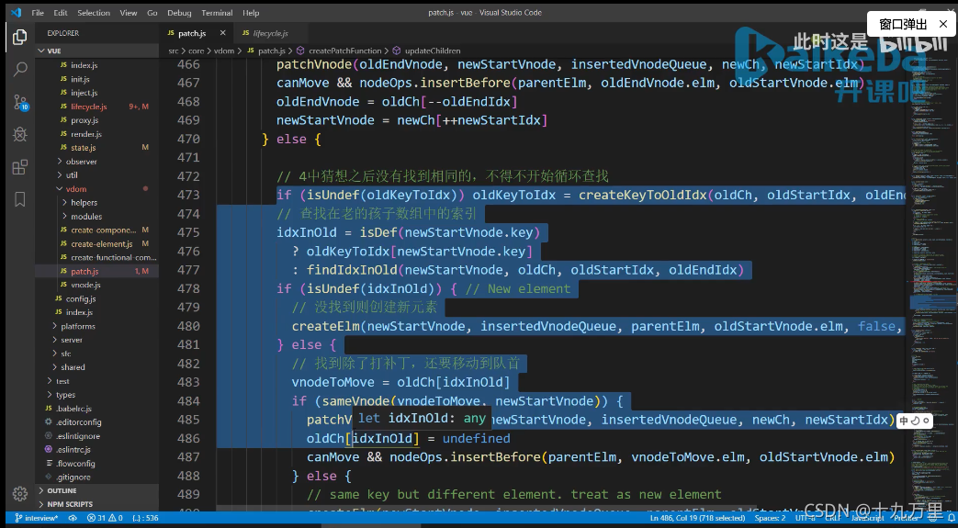Open Source Control view with badge
The height and width of the screenshot is (528, 958).
pos(20,102)
